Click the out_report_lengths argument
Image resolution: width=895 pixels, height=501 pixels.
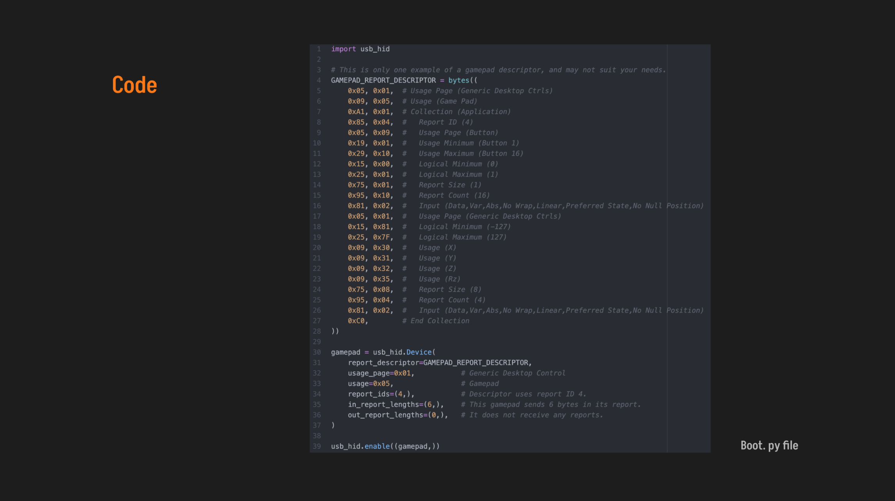tap(397, 415)
